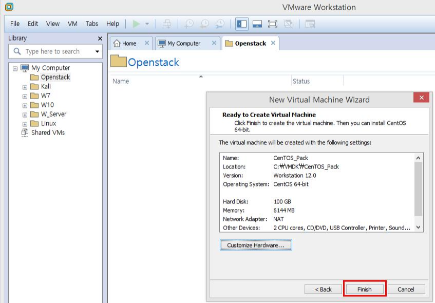Close the Home tab
Image resolution: width=435 pixels, height=303 pixels.
[147, 43]
